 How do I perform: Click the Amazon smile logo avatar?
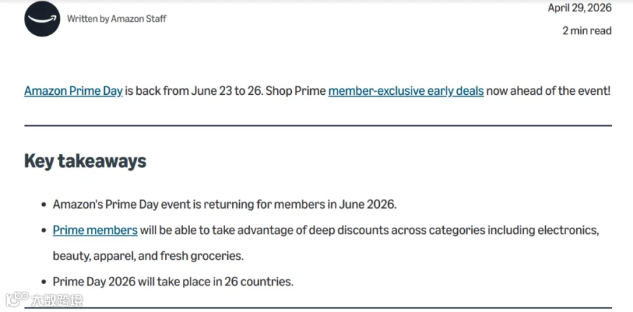[42, 18]
